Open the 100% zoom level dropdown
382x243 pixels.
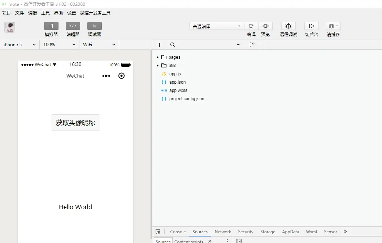(x=60, y=44)
